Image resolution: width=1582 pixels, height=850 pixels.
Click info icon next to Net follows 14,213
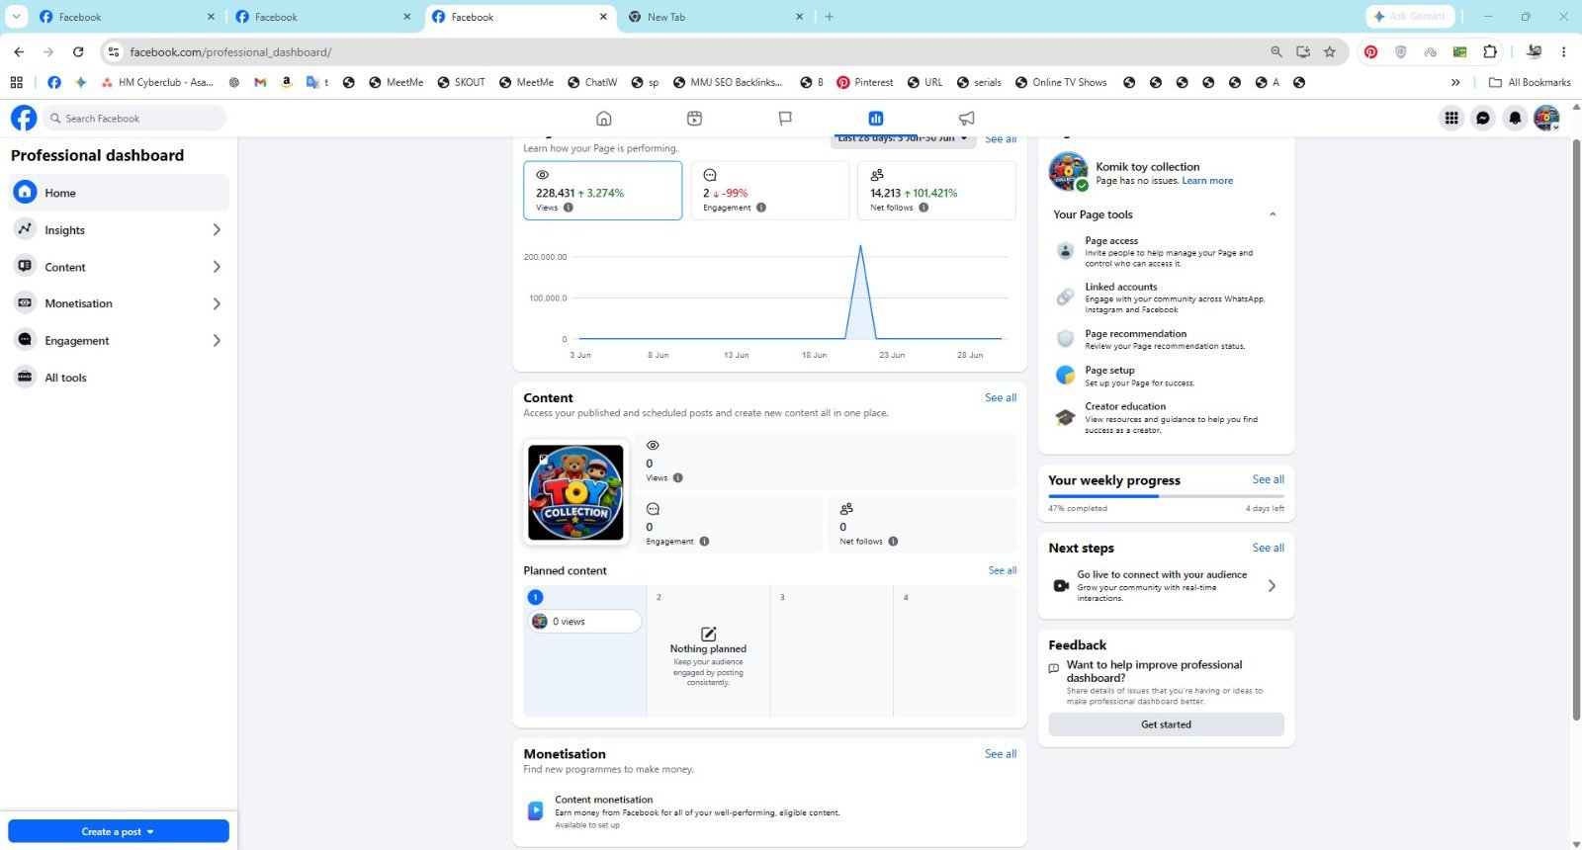[923, 208]
